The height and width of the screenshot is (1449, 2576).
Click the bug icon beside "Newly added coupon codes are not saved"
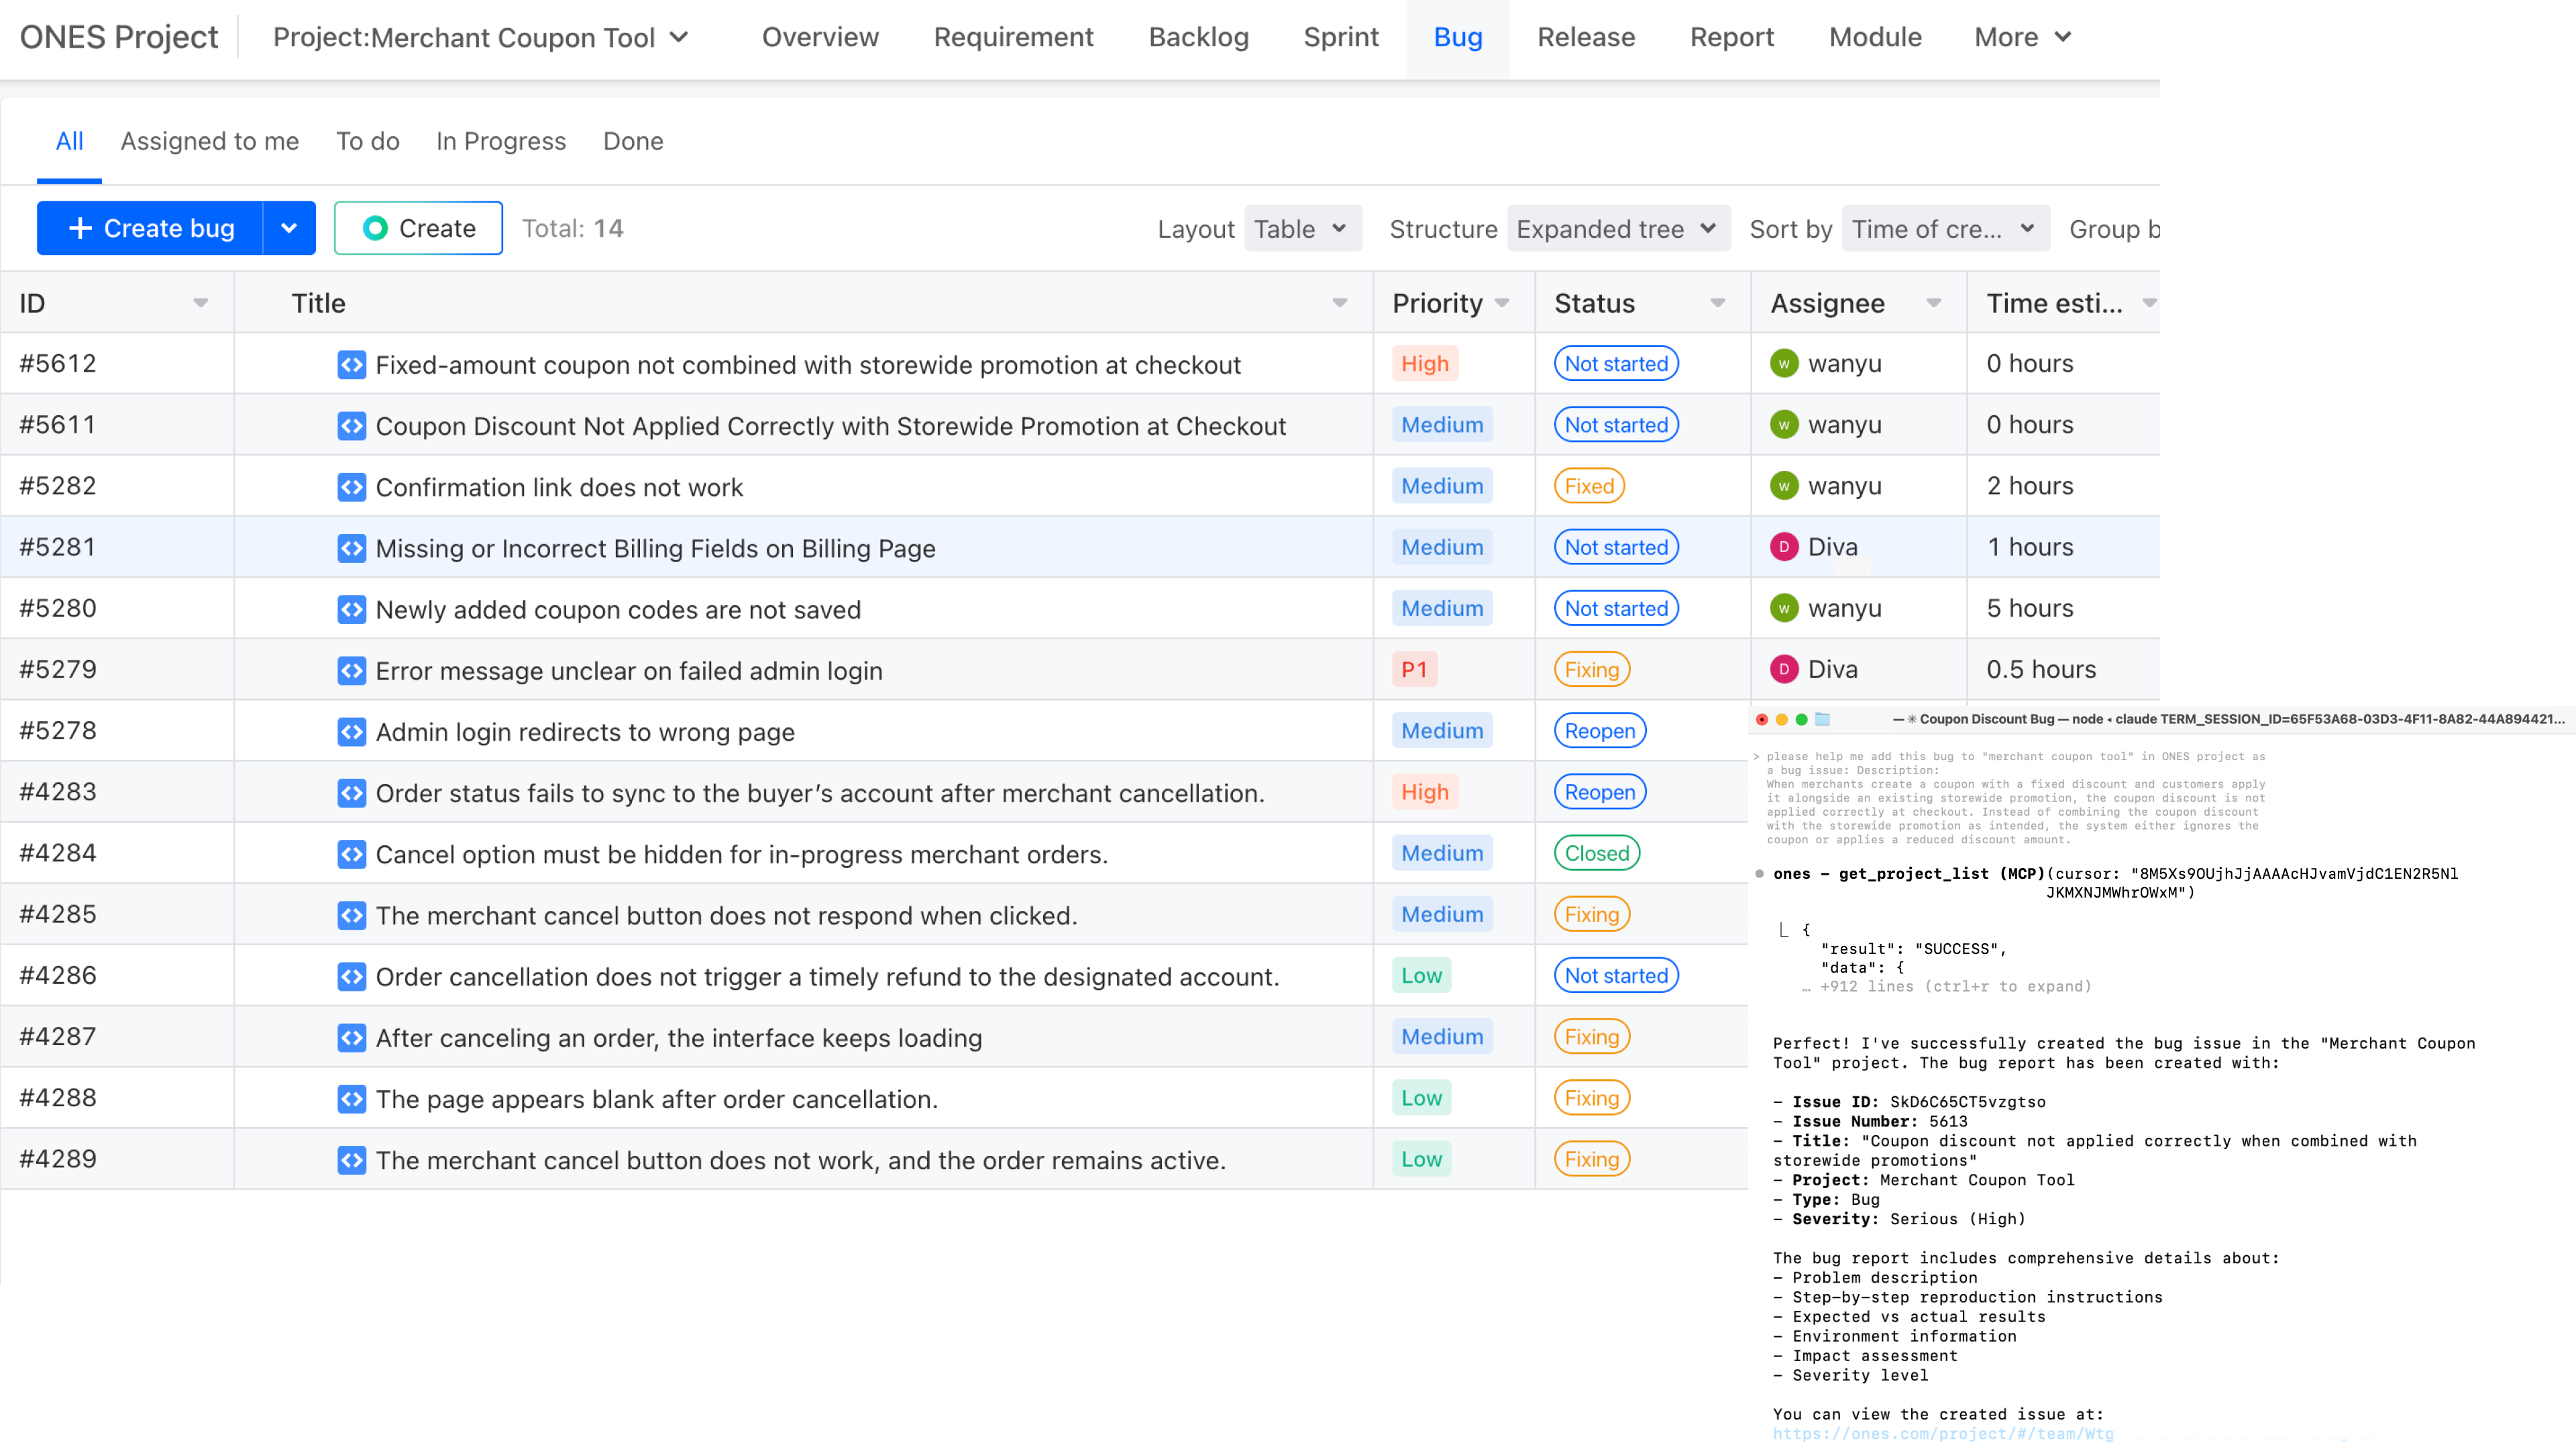[351, 609]
